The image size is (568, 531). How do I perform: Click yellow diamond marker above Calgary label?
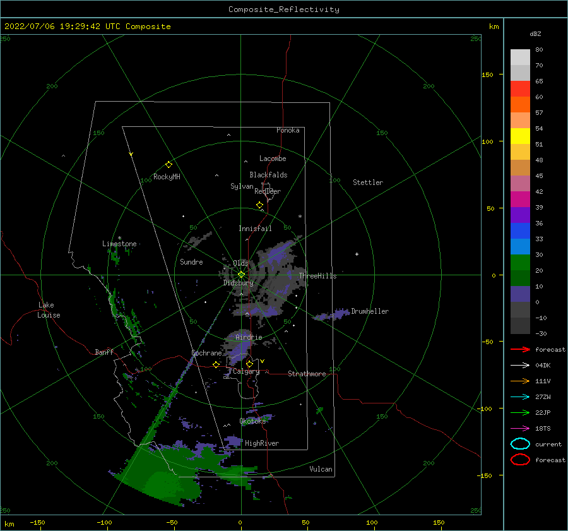tap(249, 364)
